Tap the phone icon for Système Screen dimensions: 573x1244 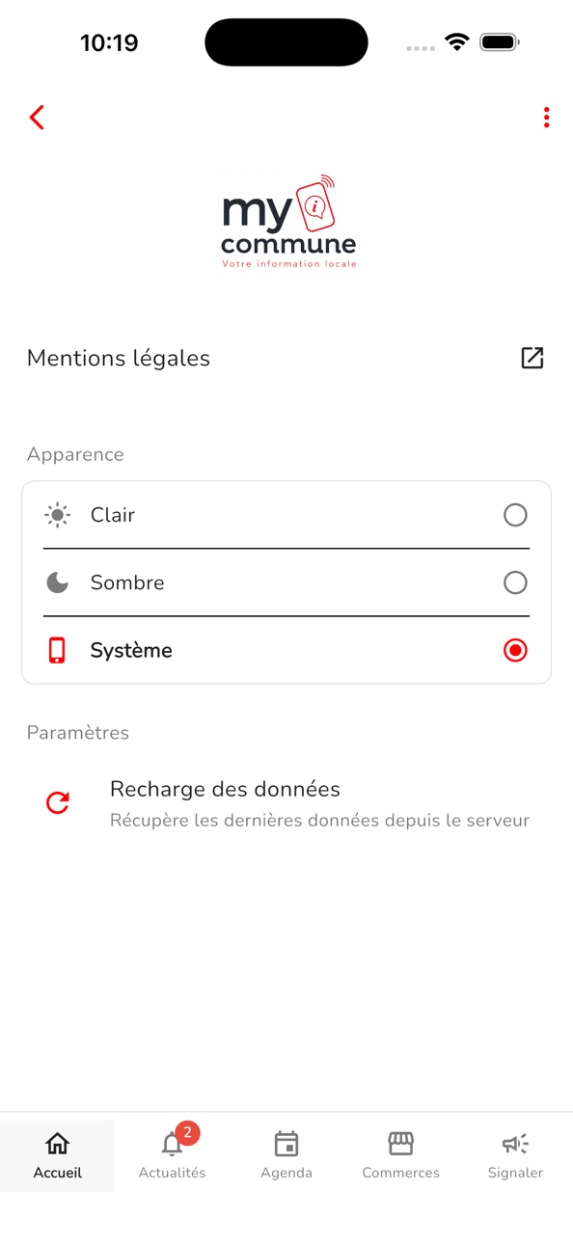pyautogui.click(x=57, y=650)
